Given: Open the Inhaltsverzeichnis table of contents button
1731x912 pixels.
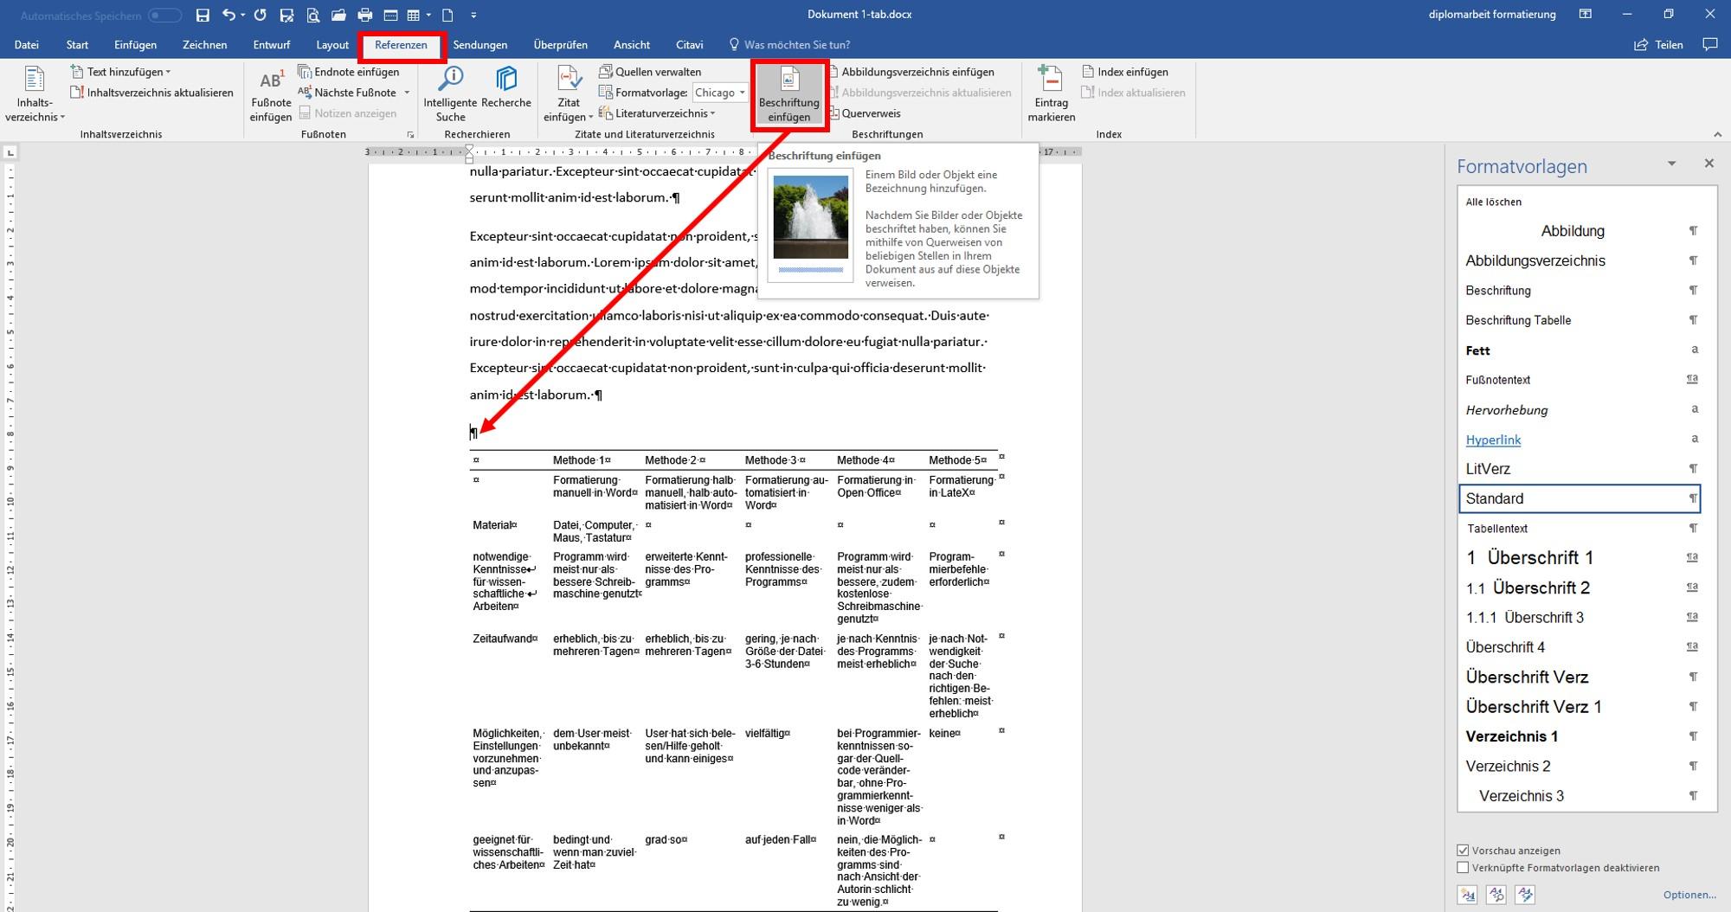Looking at the screenshot, I should click(35, 93).
